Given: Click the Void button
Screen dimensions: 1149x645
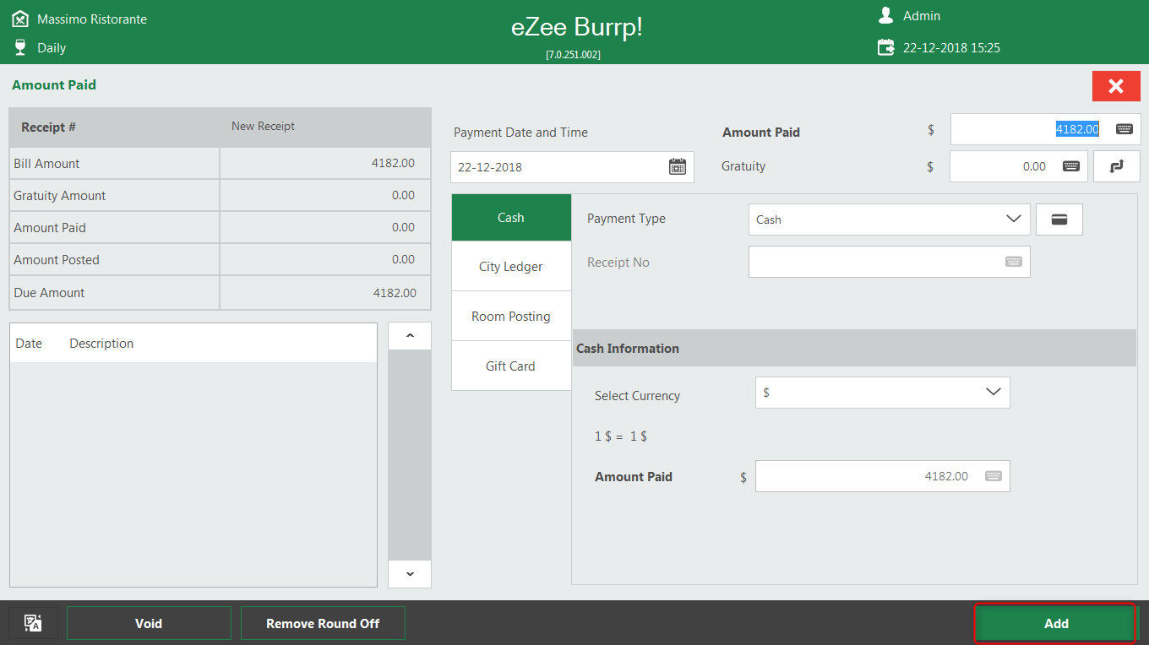Looking at the screenshot, I should [149, 623].
